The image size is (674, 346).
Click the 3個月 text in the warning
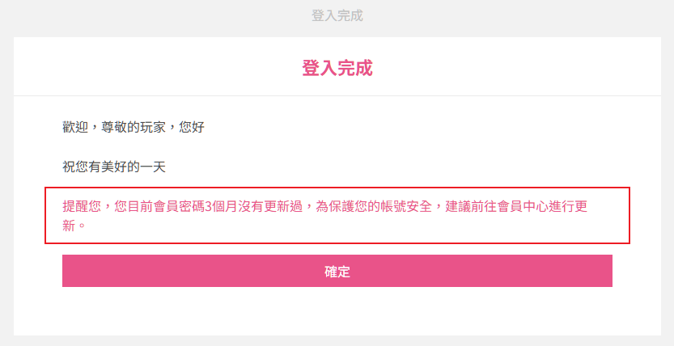(222, 206)
